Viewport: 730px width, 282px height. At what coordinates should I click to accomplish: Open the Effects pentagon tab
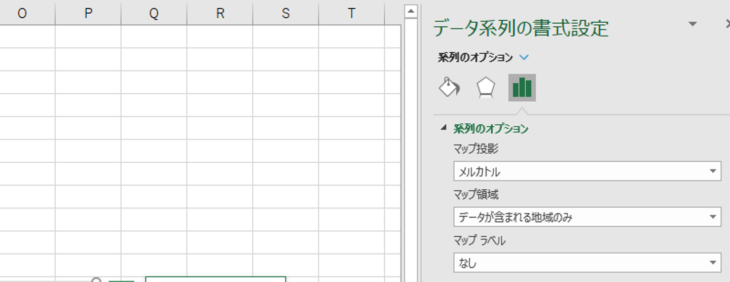[486, 88]
